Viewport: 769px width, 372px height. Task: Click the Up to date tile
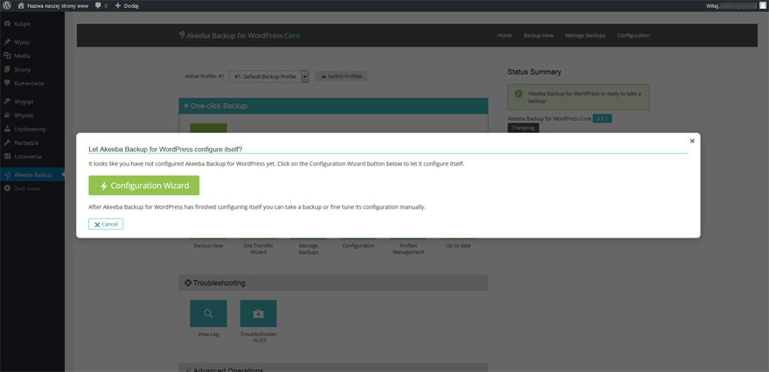(x=458, y=246)
